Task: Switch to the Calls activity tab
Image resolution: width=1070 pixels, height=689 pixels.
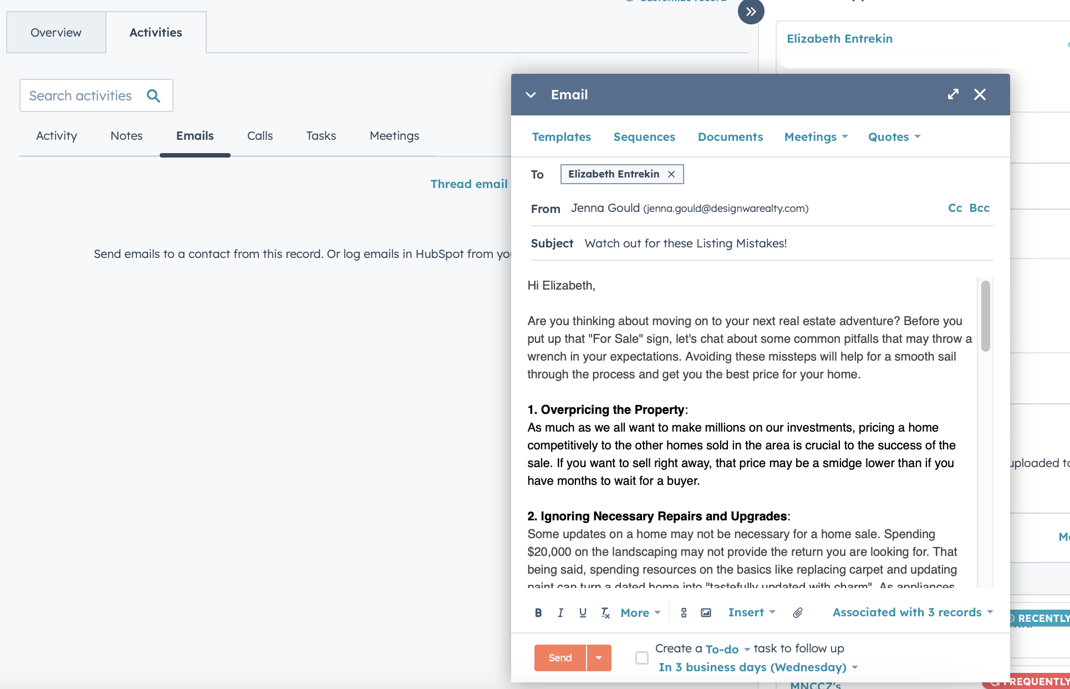Action: (x=259, y=136)
